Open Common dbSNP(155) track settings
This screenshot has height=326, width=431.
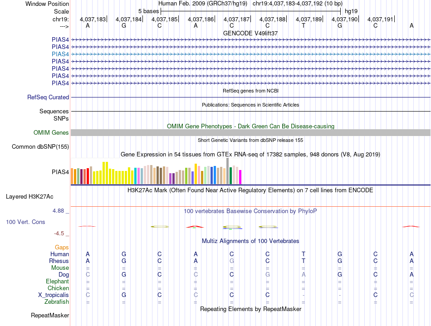(40, 146)
